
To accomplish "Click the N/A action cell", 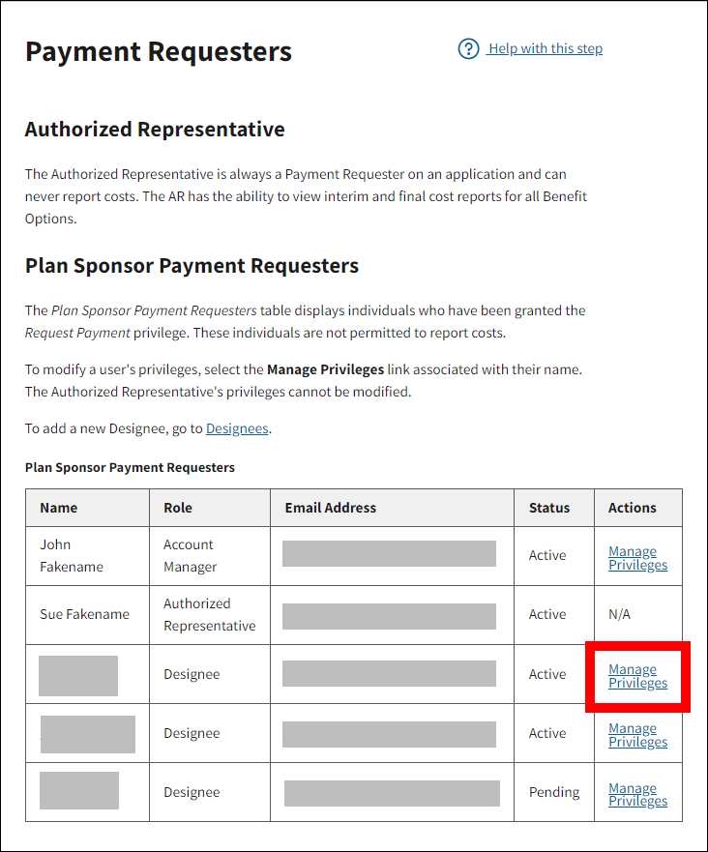I will click(621, 615).
